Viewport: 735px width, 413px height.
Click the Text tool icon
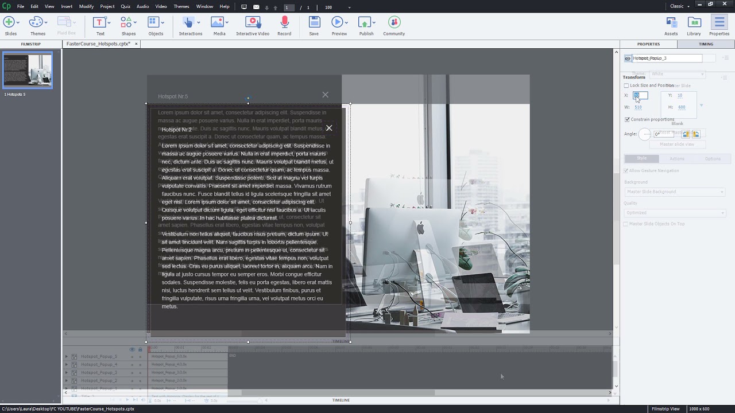pos(99,22)
